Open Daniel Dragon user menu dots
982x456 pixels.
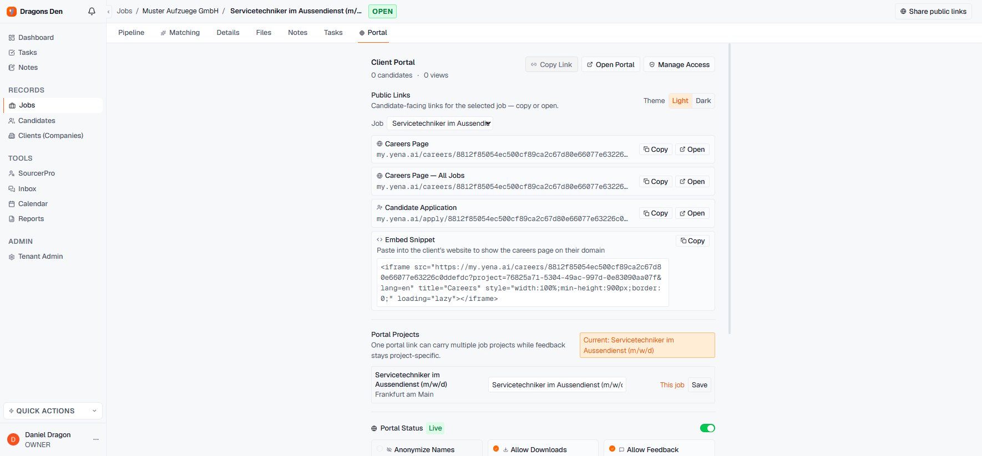pos(96,439)
